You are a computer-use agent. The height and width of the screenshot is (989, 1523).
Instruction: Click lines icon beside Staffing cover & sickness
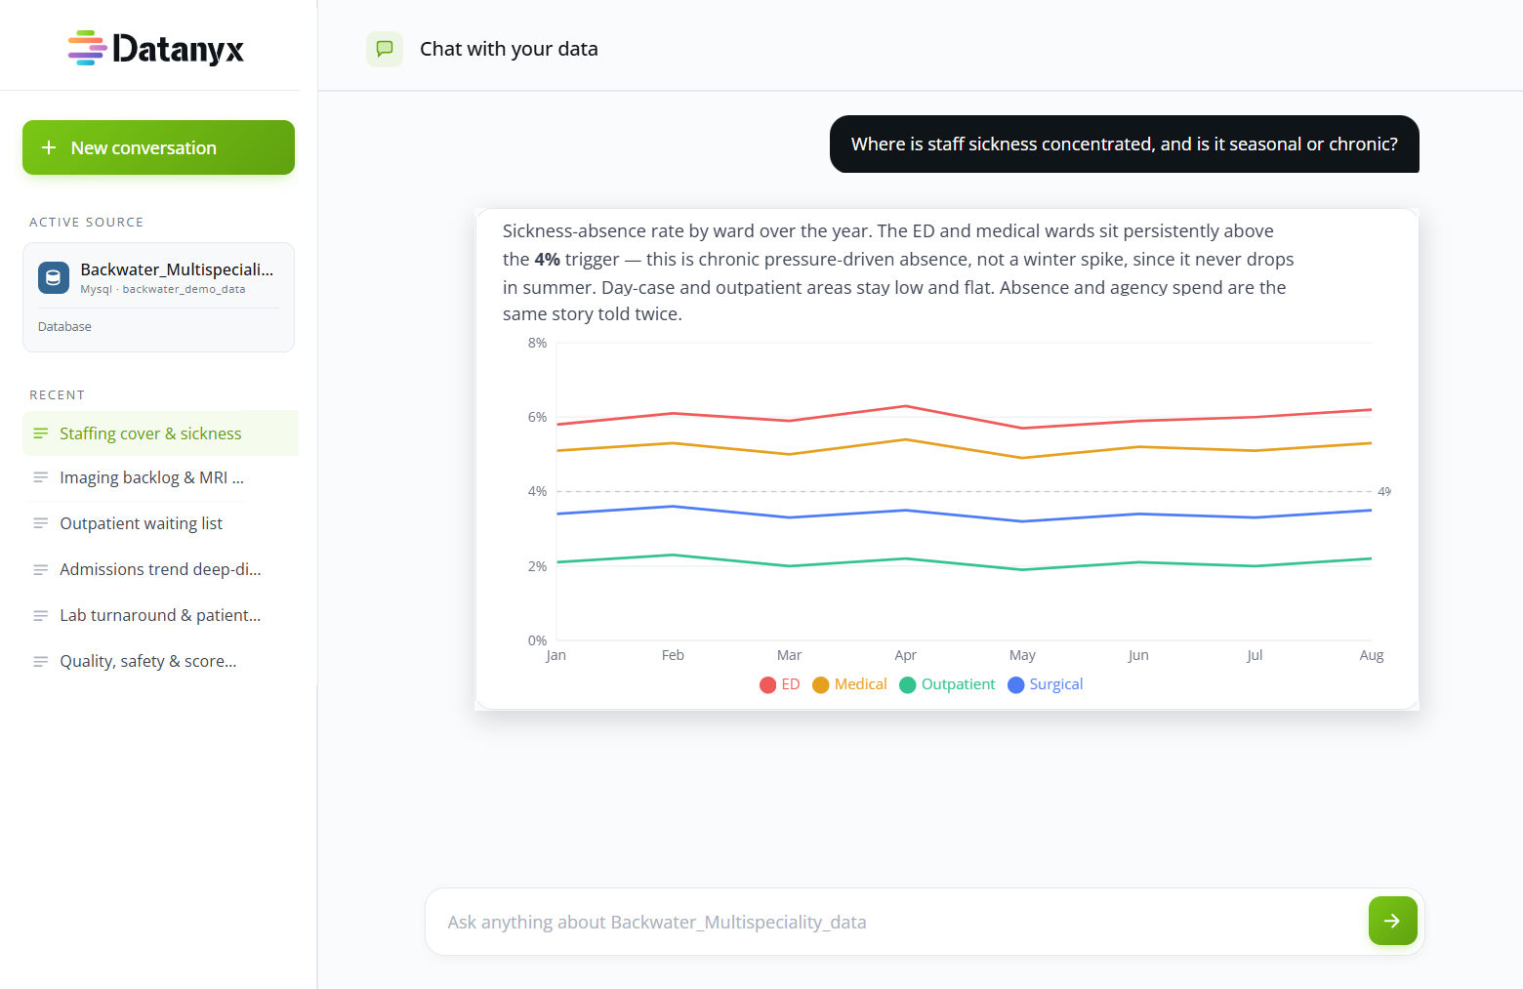pos(41,433)
